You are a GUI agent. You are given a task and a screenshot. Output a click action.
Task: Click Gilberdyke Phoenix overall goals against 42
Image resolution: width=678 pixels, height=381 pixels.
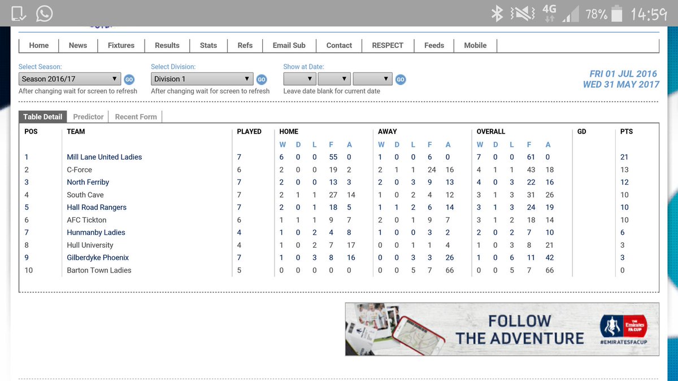pos(549,257)
